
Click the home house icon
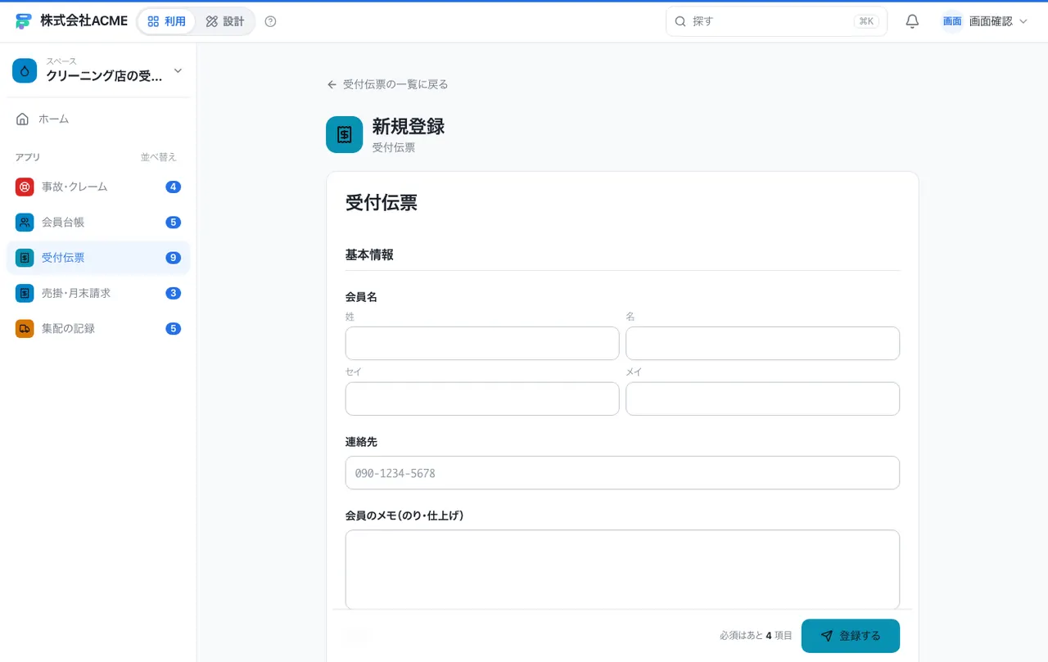pyautogui.click(x=23, y=119)
